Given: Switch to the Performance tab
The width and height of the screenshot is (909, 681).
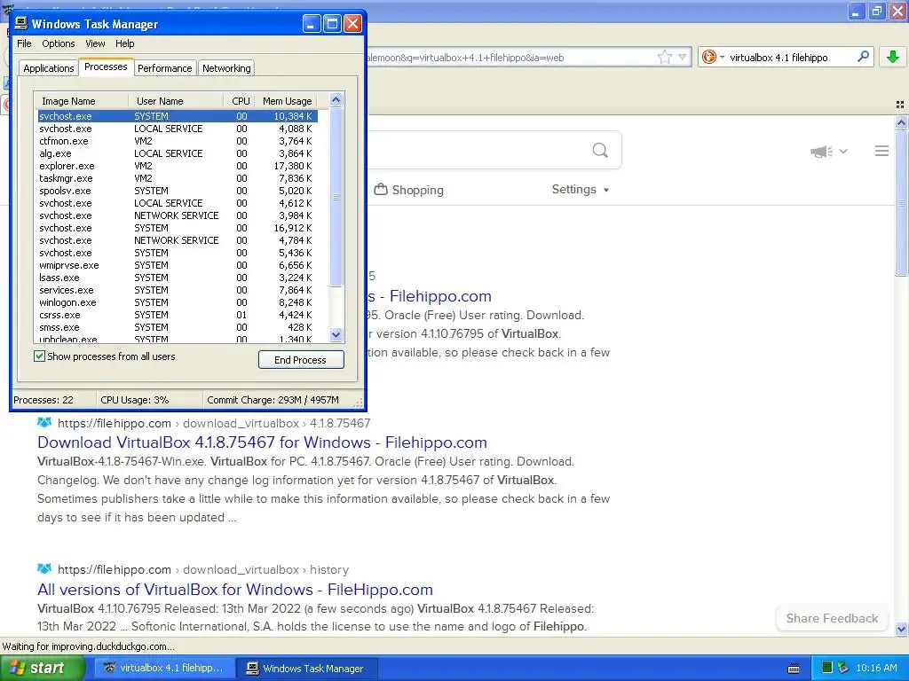Looking at the screenshot, I should tap(164, 68).
